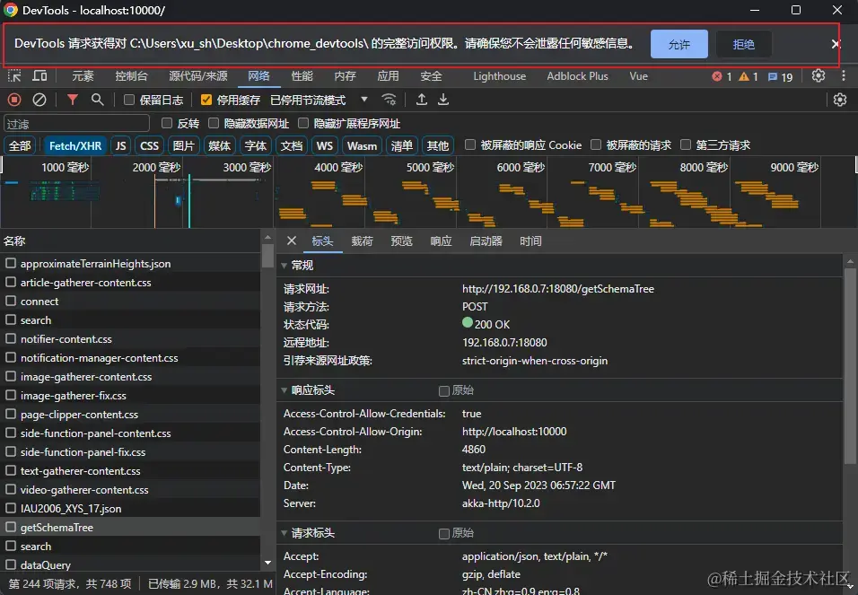The width and height of the screenshot is (858, 595).
Task: Open DevTools settings gear in the tab bar
Action: coord(818,75)
